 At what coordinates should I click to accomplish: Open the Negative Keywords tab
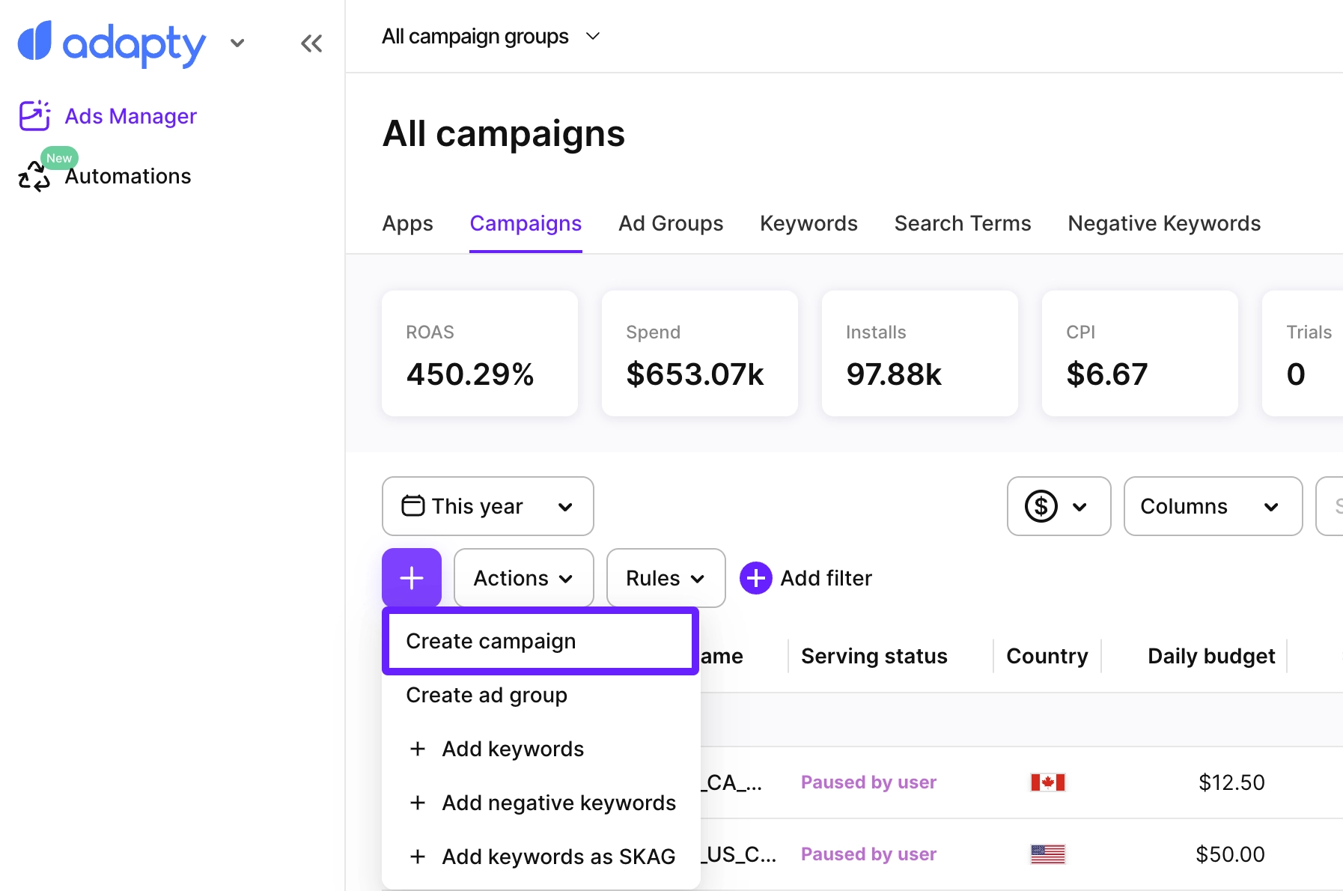click(x=1163, y=223)
